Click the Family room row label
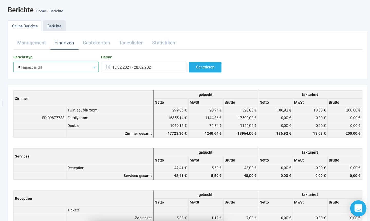The width and height of the screenshot is (370, 221). (x=78, y=118)
